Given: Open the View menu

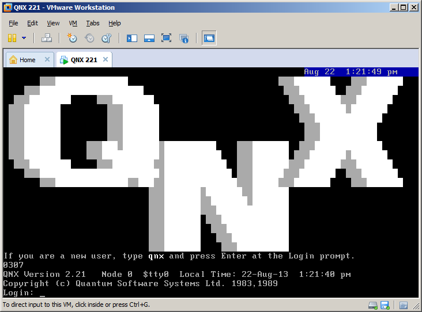Looking at the screenshot, I should point(53,24).
